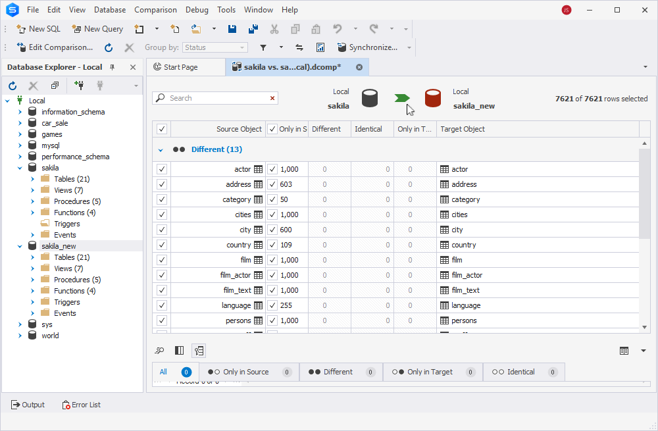Viewport: 658px width, 431px height.
Task: Open the Group by Status dropdown
Action: coord(215,47)
